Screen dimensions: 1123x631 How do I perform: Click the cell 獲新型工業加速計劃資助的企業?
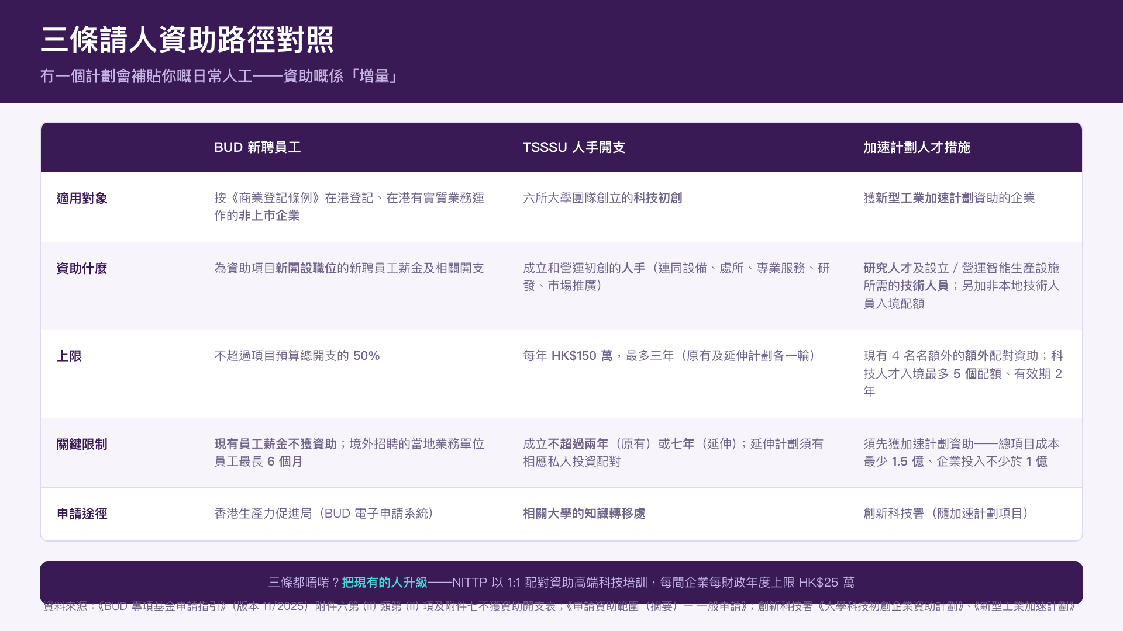click(949, 198)
